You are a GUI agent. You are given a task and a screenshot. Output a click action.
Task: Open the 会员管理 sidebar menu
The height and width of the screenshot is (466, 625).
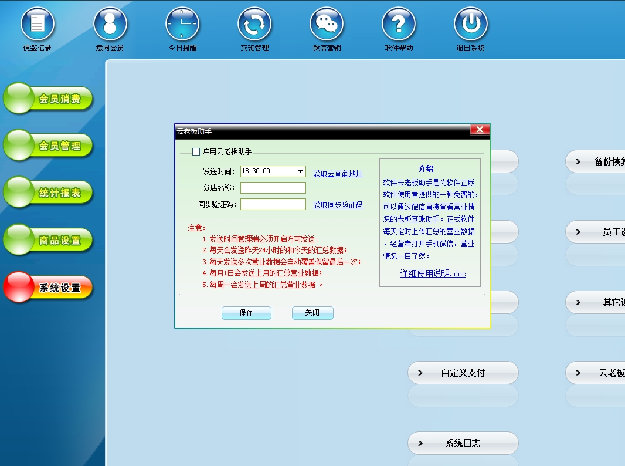(49, 146)
